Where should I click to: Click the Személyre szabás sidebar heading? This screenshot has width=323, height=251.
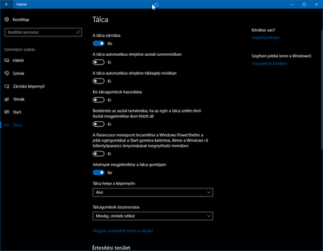[x=20, y=50]
